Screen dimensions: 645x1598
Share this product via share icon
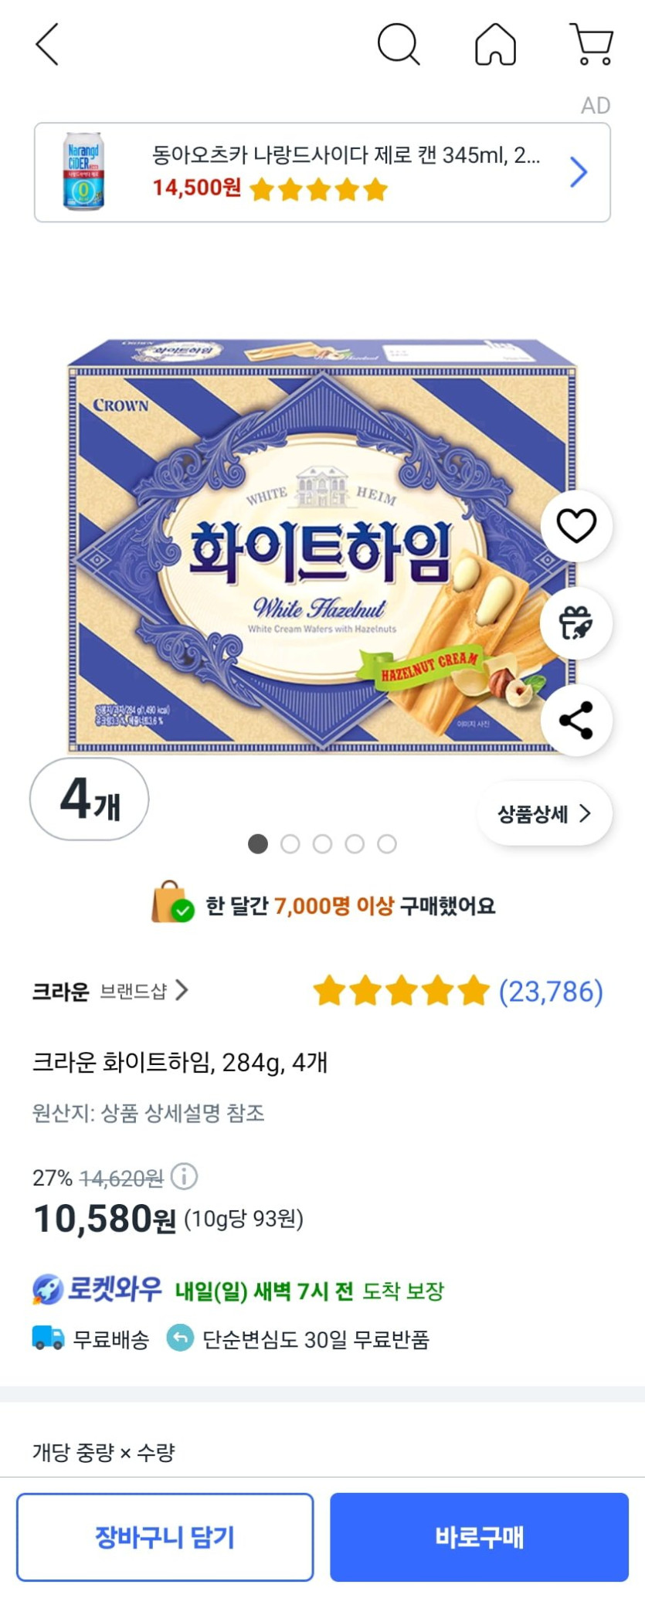pos(576,720)
